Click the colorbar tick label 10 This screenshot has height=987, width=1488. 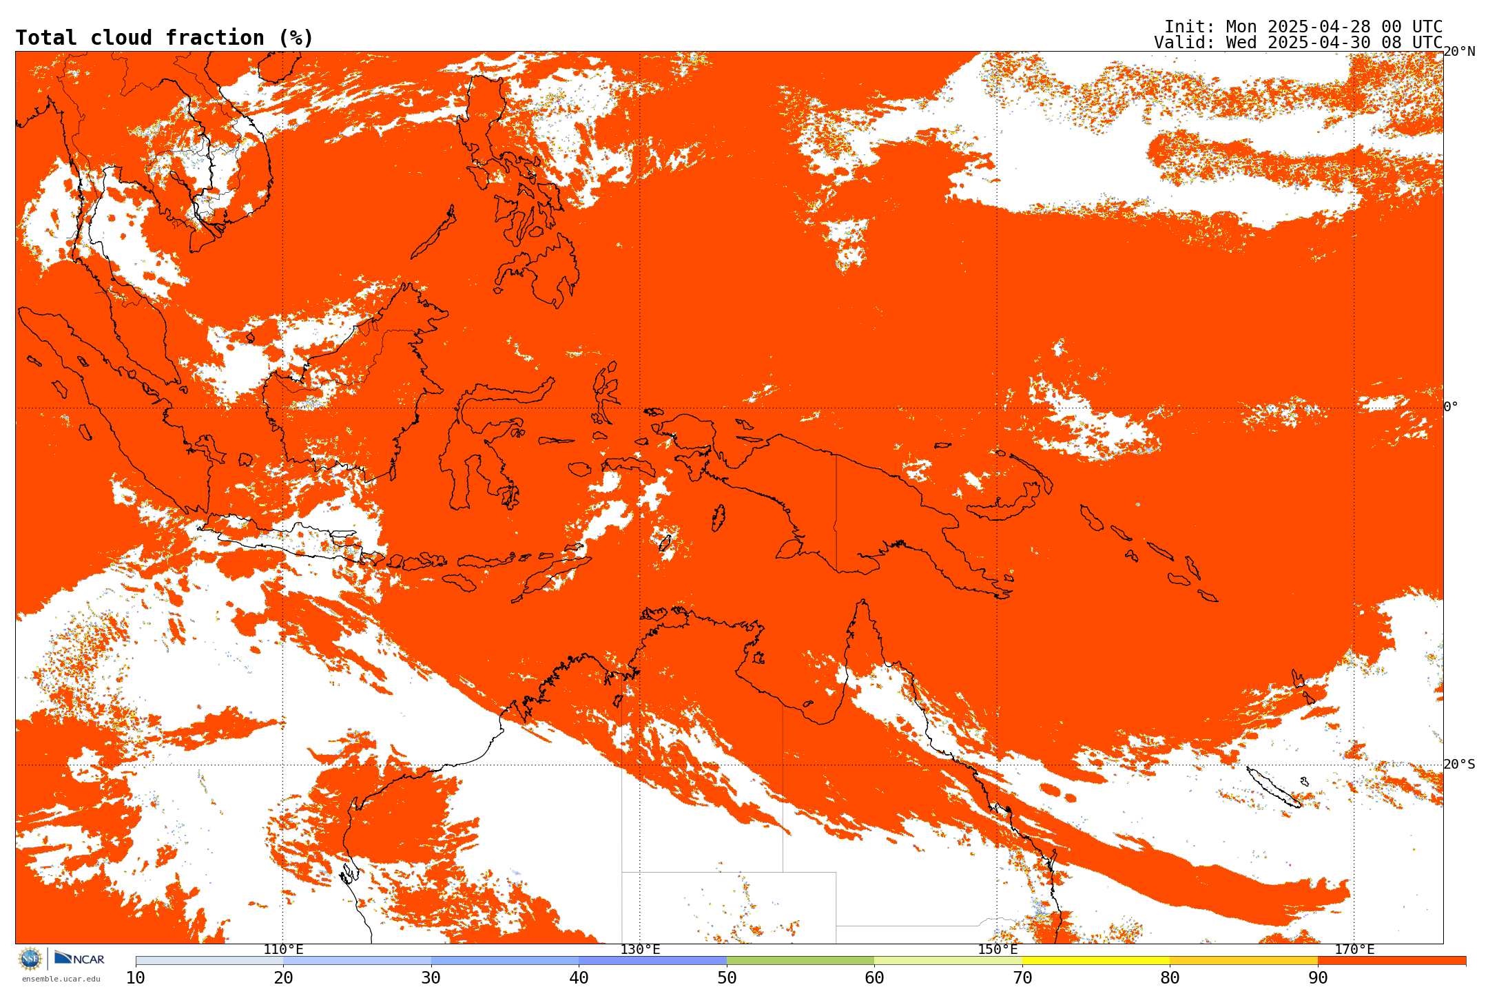coord(136,978)
